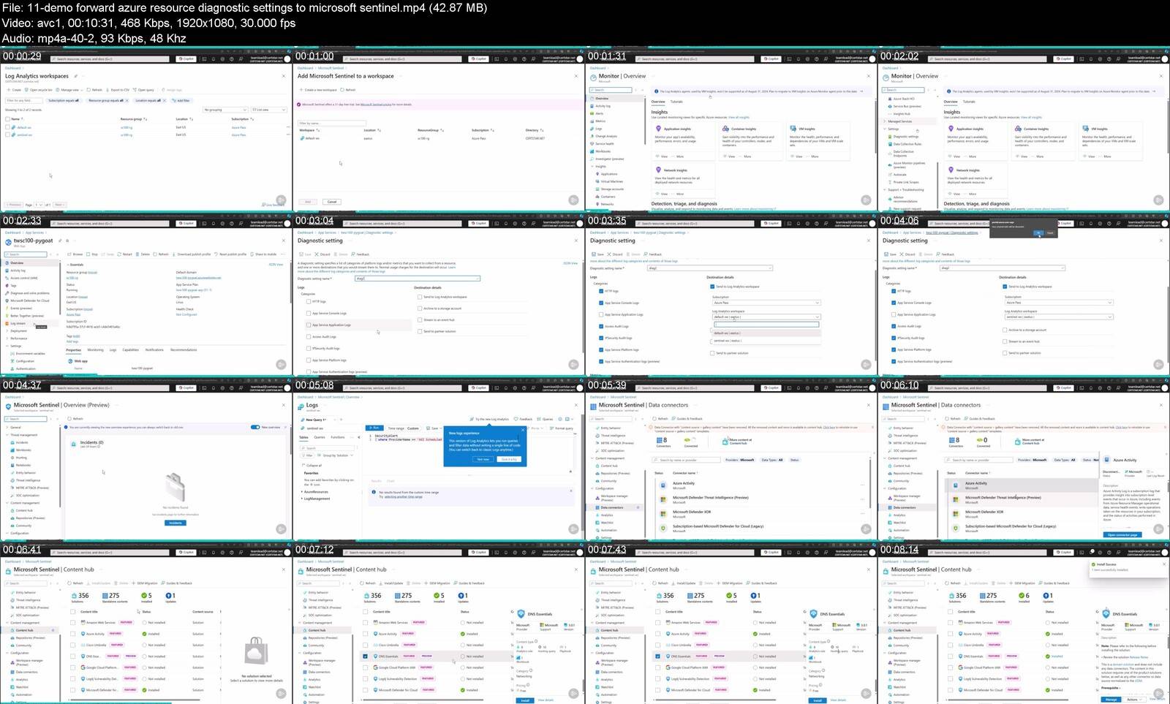Open the 00:00:29 Log Analytics workspaces thumbnail
Screen dimensions: 1170x704
pos(146,131)
